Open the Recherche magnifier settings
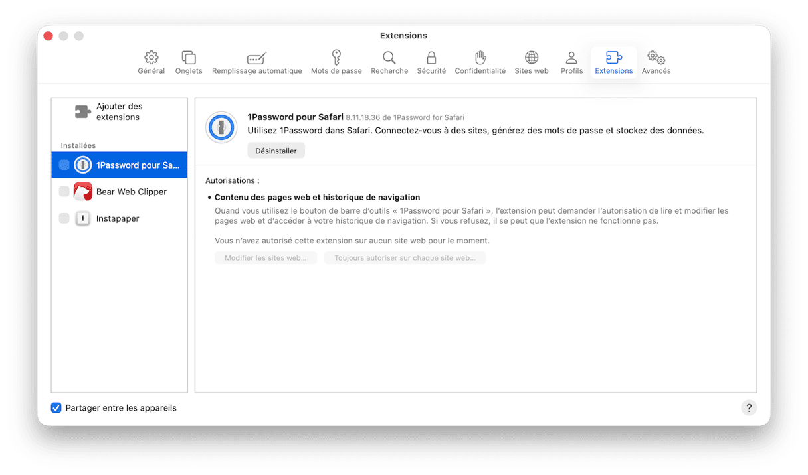 click(x=389, y=58)
